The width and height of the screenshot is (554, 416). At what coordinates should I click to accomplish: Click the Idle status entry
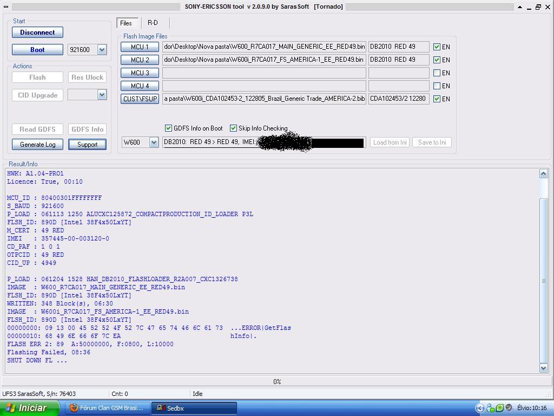pyautogui.click(x=197, y=394)
